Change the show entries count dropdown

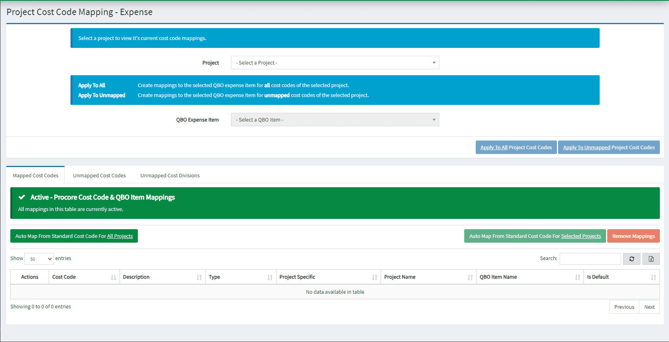tap(39, 259)
